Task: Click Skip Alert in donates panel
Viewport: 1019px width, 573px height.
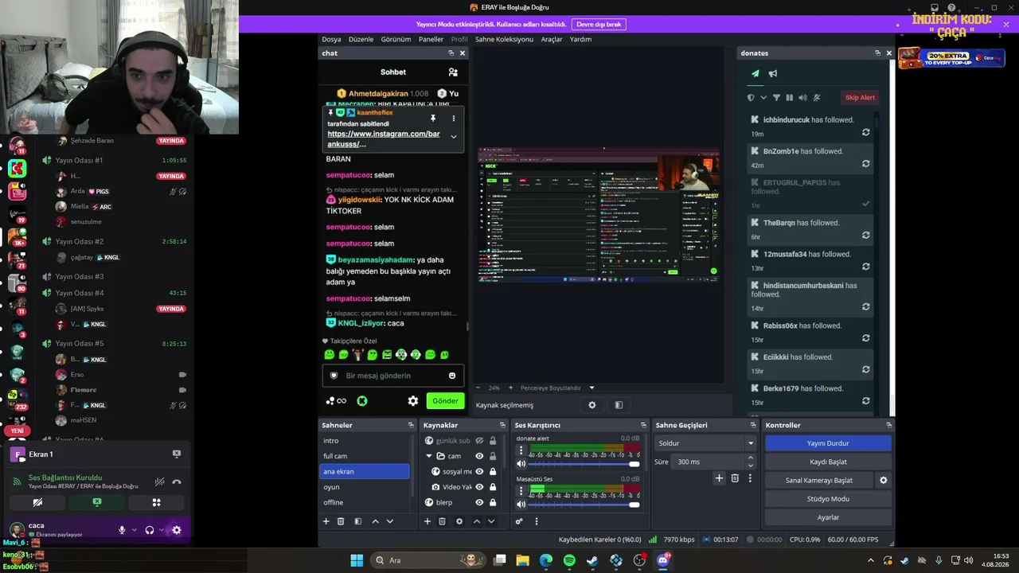Action: (x=860, y=98)
